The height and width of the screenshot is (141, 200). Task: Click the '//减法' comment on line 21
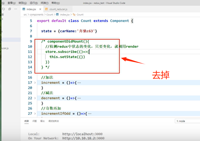coord(47,93)
